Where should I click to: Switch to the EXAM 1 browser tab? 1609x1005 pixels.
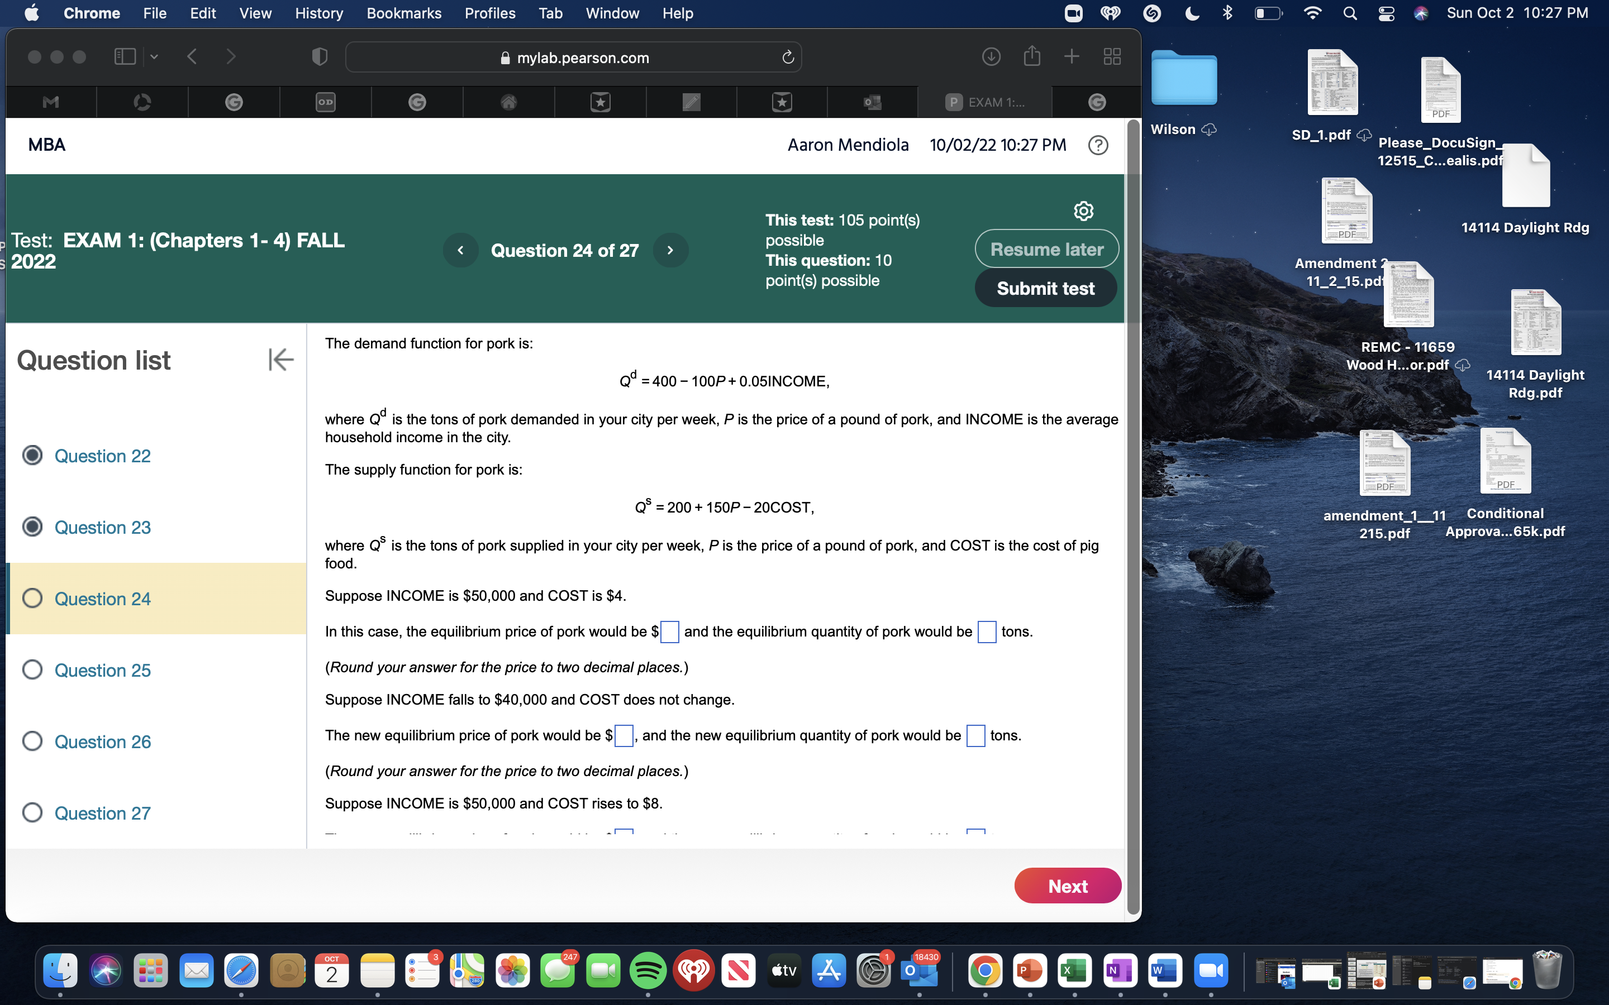984,102
